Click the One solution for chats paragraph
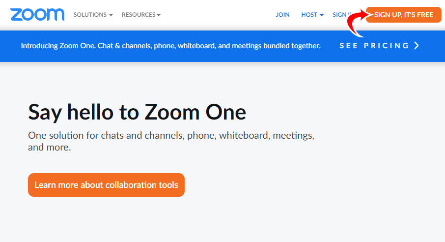Viewport: 445px width, 242px height. pos(171,141)
